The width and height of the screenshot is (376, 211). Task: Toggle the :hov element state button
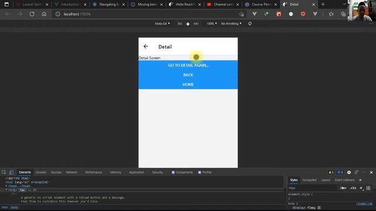tap(343, 188)
